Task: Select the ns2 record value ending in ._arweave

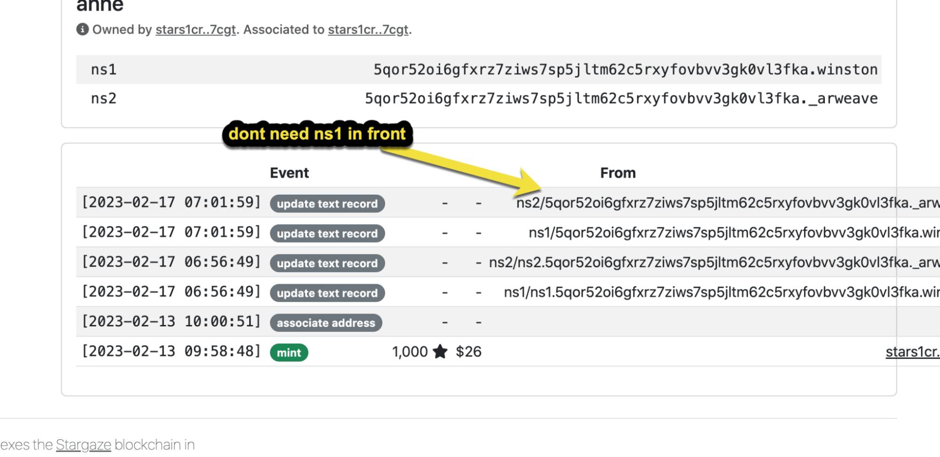Action: click(621, 99)
